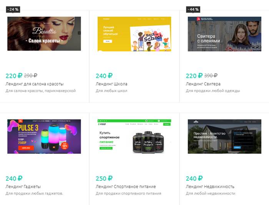Click the -24 % discount badge
Screen dimensions: 269x205
(13, 10)
